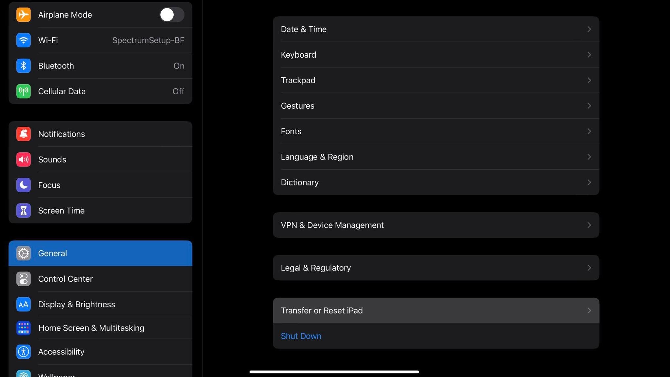Click the Home Screen & Multitasking icon
The height and width of the screenshot is (377, 670).
pos(23,328)
